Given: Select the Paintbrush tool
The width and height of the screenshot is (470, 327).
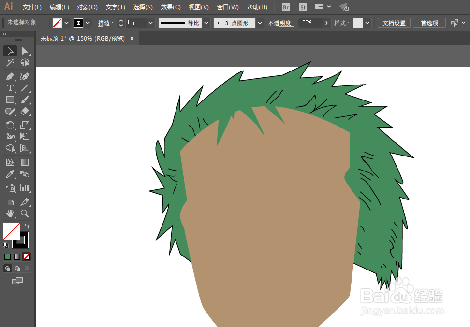Looking at the screenshot, I should tap(25, 100).
